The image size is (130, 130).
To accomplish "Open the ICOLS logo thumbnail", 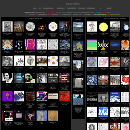I will pos(53,78).
